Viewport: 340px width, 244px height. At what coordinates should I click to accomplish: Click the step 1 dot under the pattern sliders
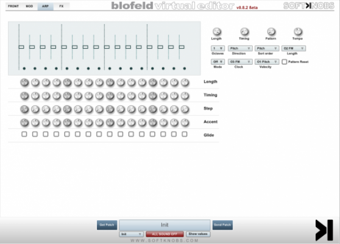pos(24,68)
